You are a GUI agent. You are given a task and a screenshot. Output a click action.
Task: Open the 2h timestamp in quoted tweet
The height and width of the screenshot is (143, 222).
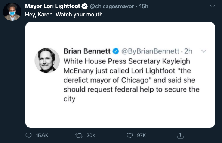[188, 51]
